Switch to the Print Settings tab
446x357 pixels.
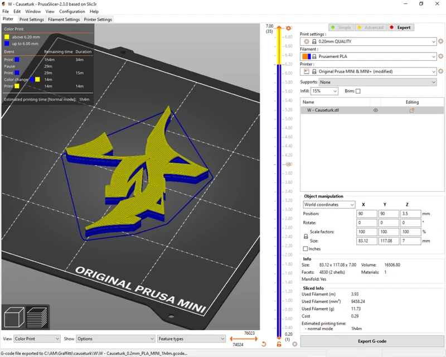[32, 20]
